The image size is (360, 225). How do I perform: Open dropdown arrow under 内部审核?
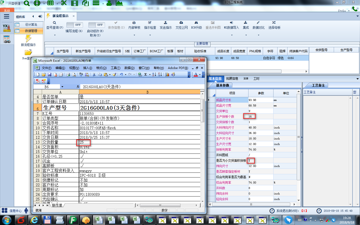(134, 35)
